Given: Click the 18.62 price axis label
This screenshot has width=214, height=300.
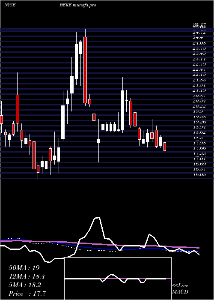Looking at the screenshot, I should coord(199,132).
